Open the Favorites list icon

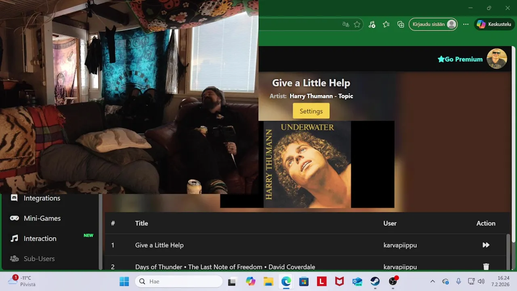tap(386, 24)
